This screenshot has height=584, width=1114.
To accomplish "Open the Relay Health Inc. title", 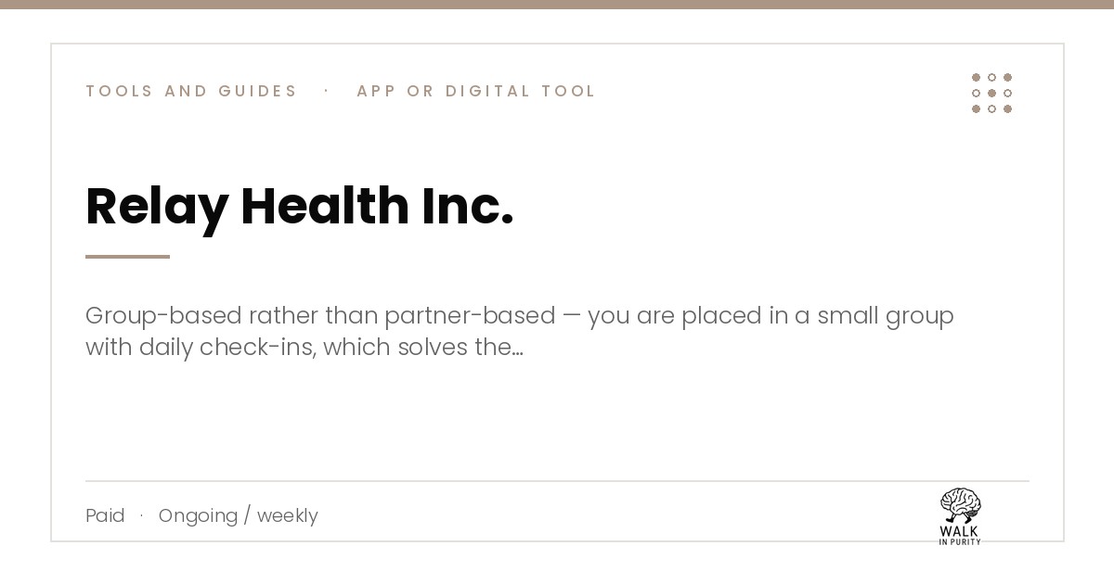I will click(299, 206).
